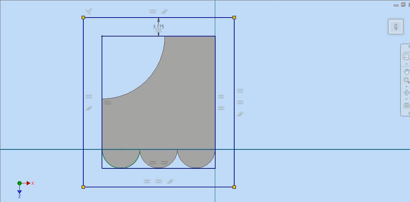The image size is (410, 202).
Task: Click the bottom-right yellow corner handle
Action: (234, 187)
